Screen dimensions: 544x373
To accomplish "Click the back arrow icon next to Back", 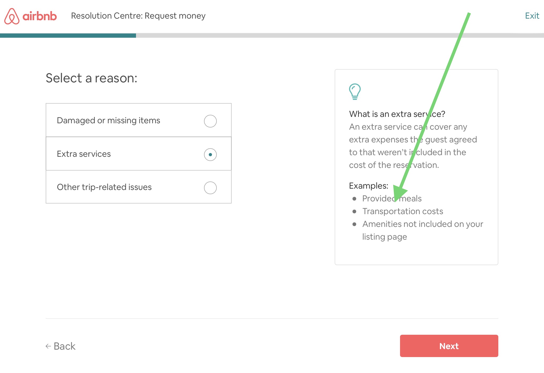I will coord(48,346).
